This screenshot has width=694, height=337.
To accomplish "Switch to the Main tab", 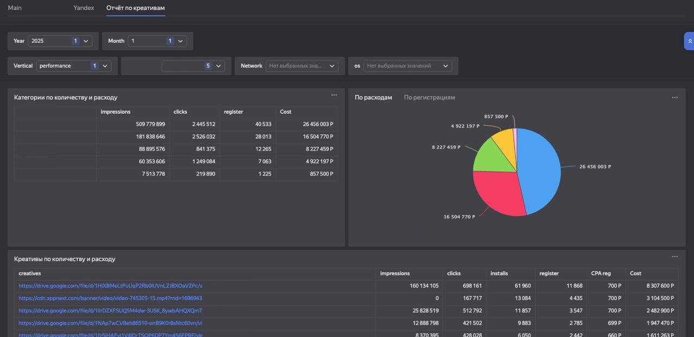I will (x=15, y=8).
